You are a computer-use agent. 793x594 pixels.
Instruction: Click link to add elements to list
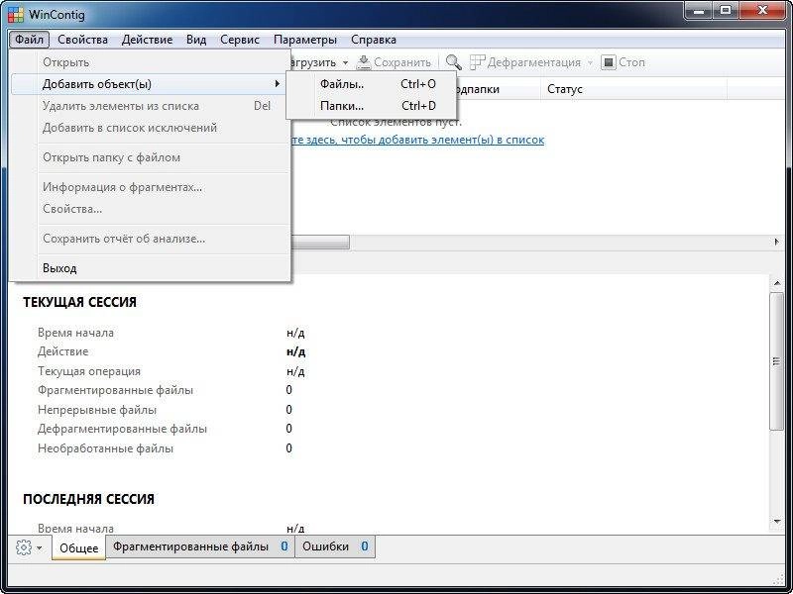pos(417,140)
